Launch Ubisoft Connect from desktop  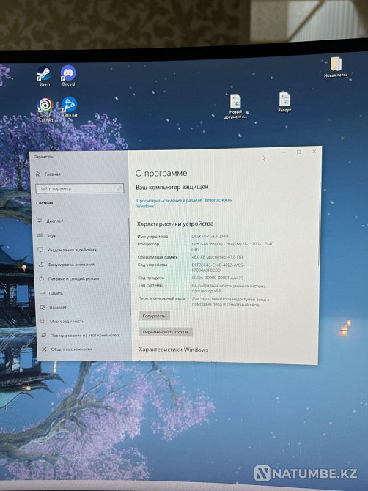(x=45, y=109)
